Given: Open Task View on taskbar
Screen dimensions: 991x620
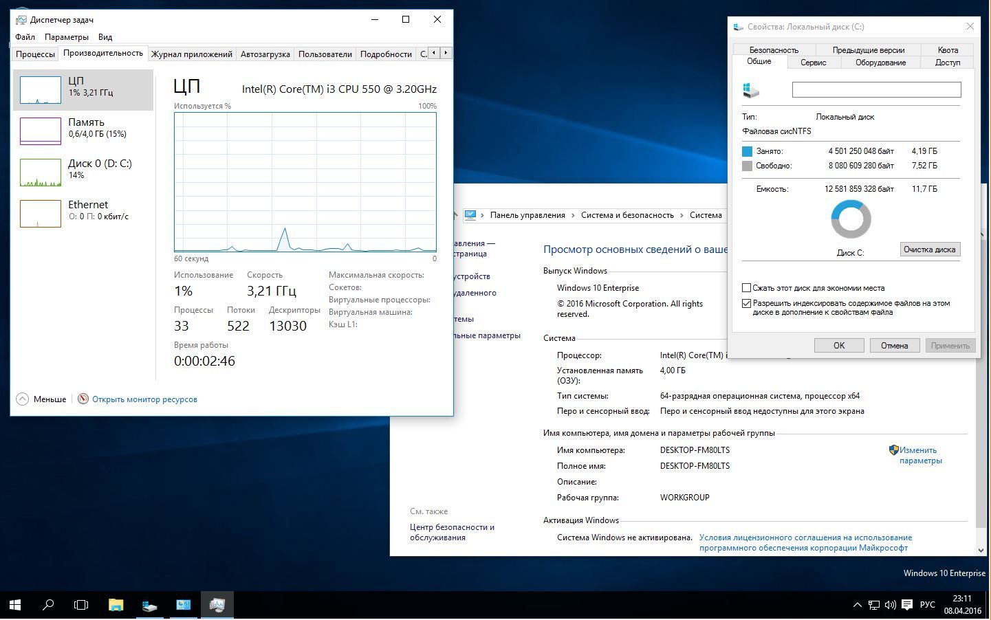Looking at the screenshot, I should [81, 605].
